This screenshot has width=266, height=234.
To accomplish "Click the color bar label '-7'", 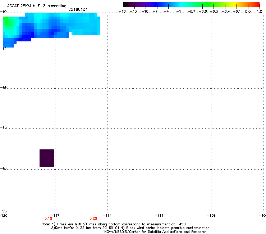I will click(155, 12).
